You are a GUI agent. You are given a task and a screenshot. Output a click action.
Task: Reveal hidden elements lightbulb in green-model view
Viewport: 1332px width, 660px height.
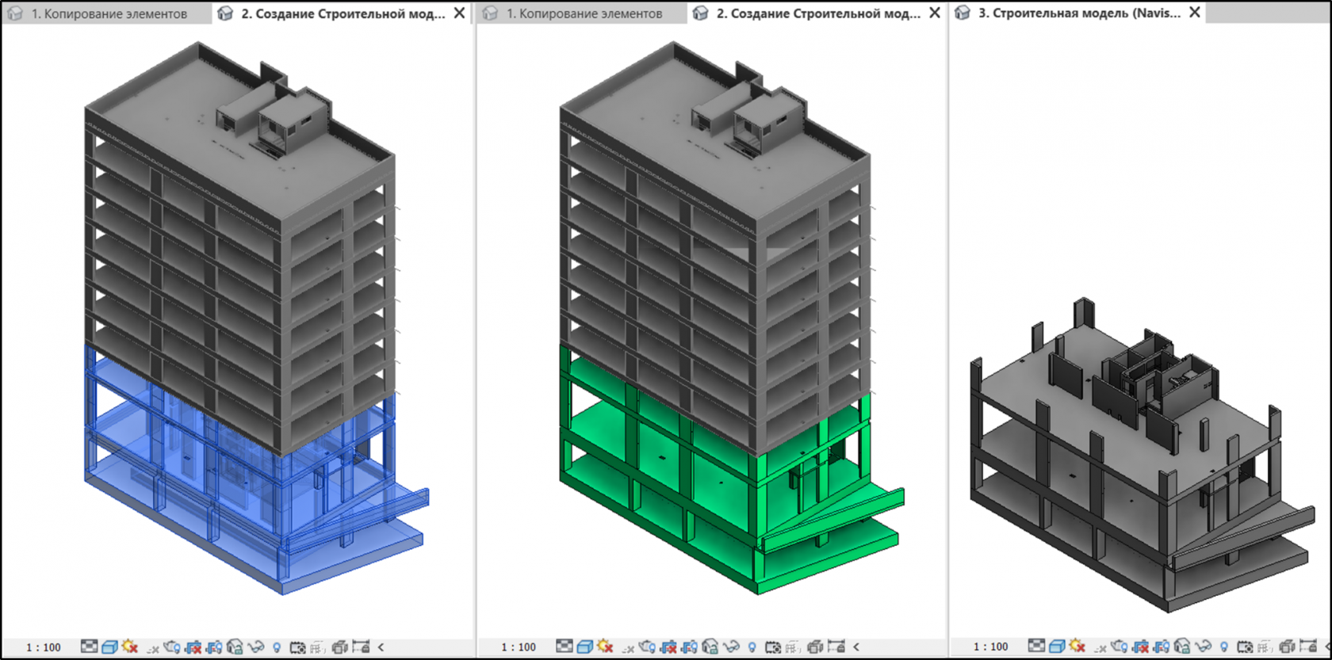click(x=752, y=647)
